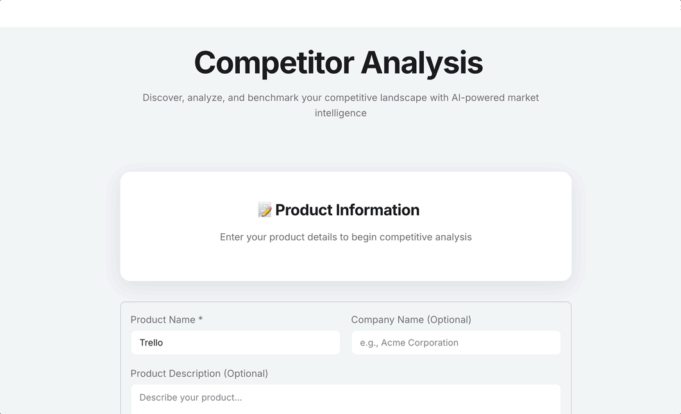This screenshot has width=681, height=414.
Task: Click the "Competitor Analysis" page title
Action: coord(338,63)
